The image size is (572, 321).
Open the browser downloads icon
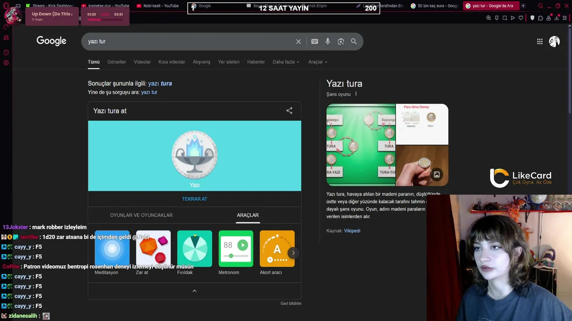tap(557, 18)
